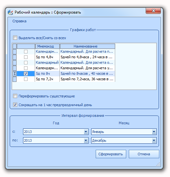Open the Январь start month dropdown
Viewport: 170px width, 177px height.
[x=154, y=132]
